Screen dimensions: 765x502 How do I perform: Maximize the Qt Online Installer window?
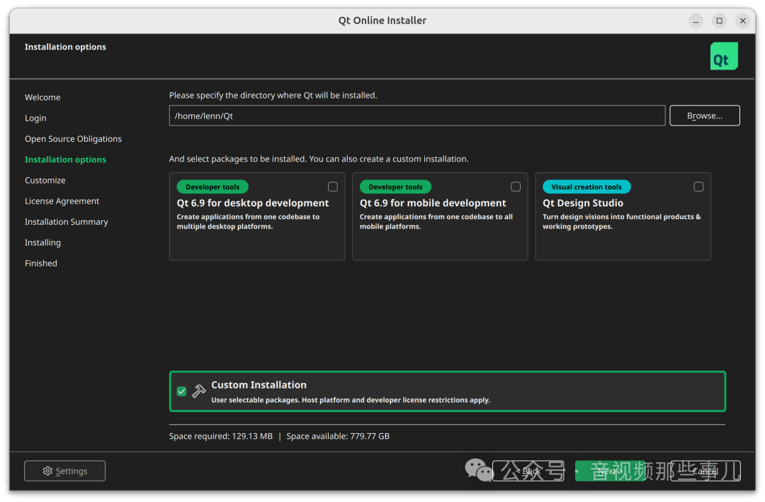[x=719, y=21]
